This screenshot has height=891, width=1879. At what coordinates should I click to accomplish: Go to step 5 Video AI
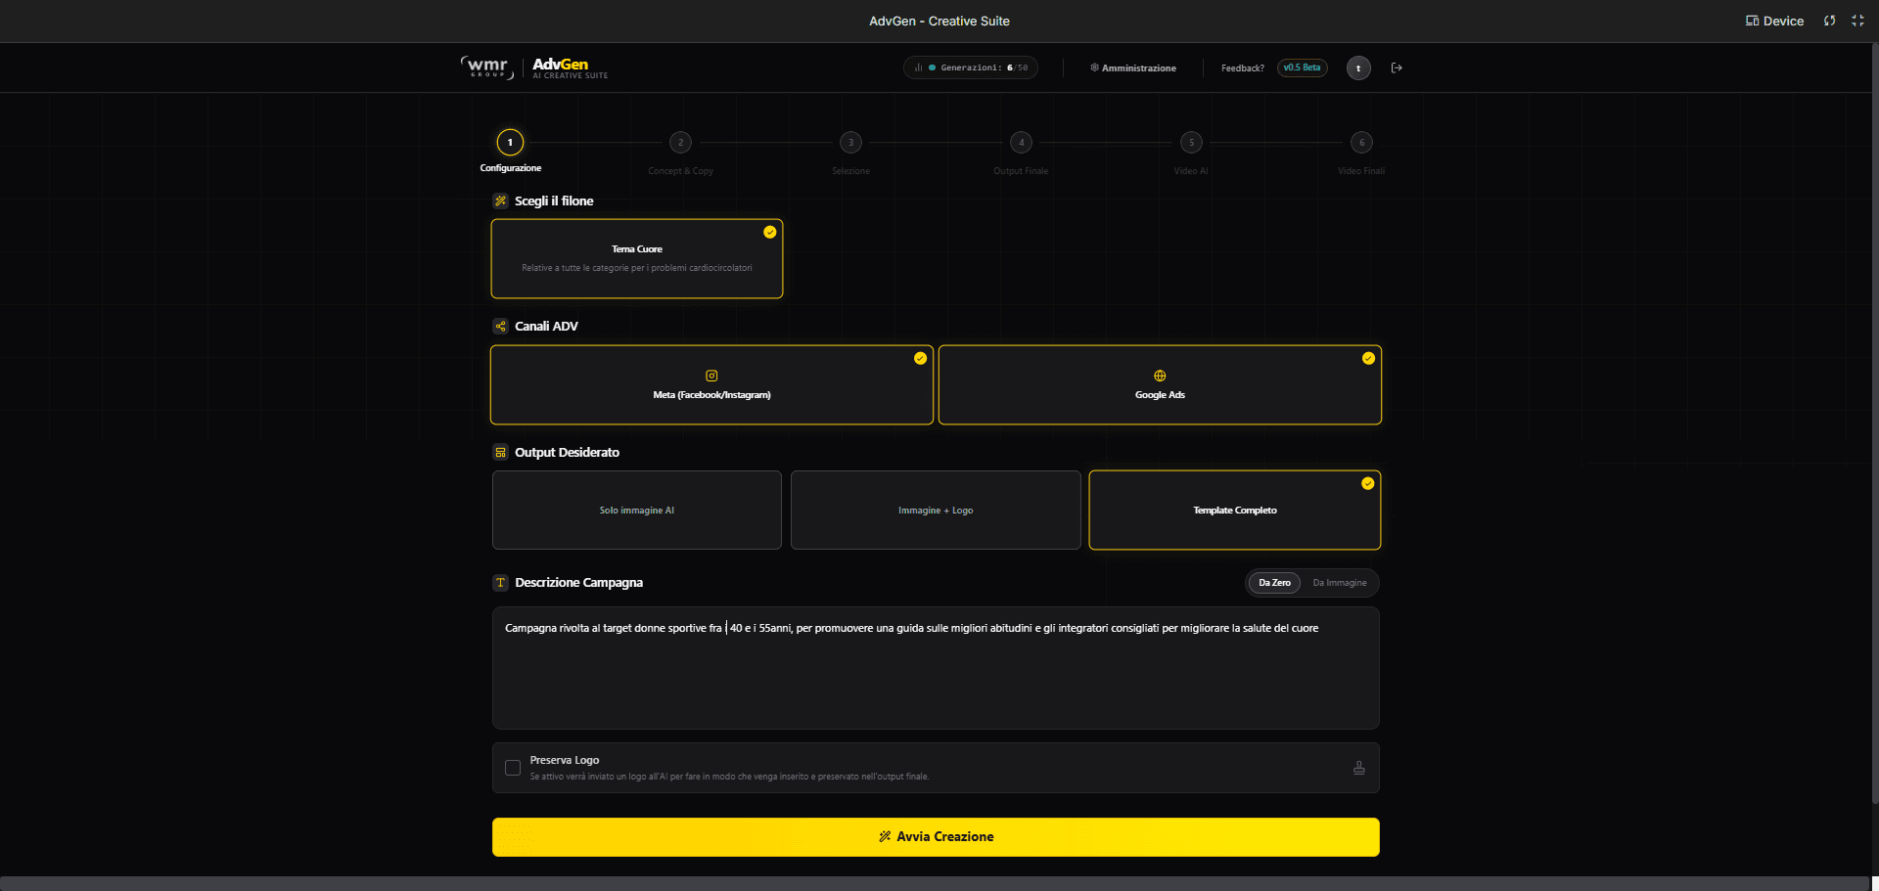[x=1191, y=143]
